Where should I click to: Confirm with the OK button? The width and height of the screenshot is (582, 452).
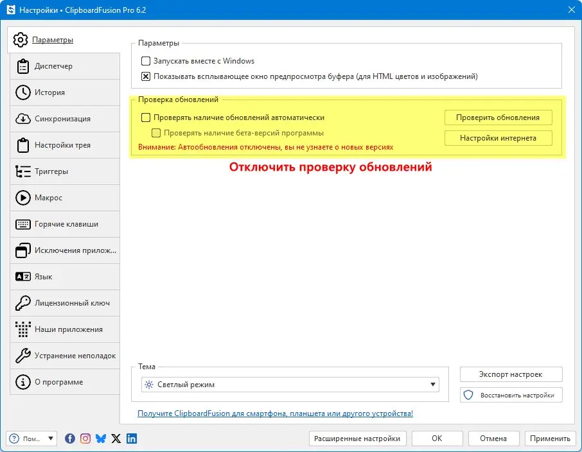(437, 439)
